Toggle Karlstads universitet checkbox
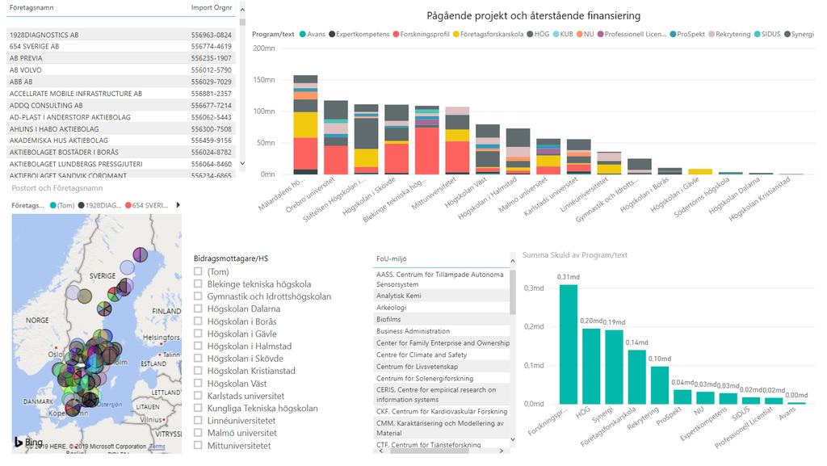Viewport: 827px width, 466px height. [x=198, y=396]
